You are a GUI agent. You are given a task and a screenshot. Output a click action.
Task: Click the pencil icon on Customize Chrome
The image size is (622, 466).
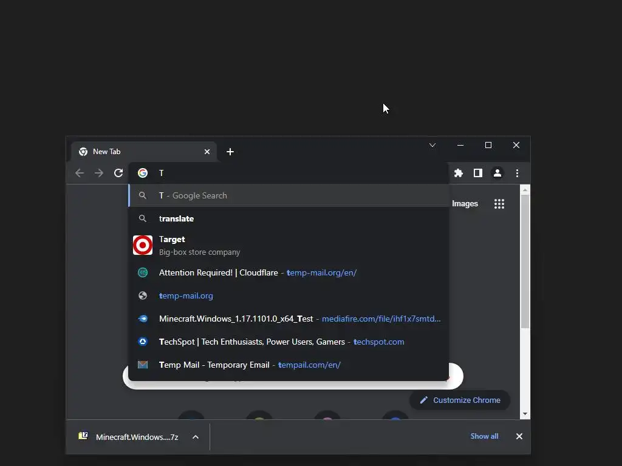click(423, 400)
